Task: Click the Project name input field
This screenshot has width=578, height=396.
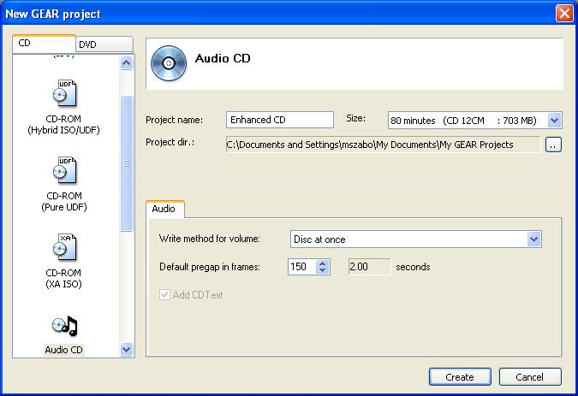Action: (279, 121)
